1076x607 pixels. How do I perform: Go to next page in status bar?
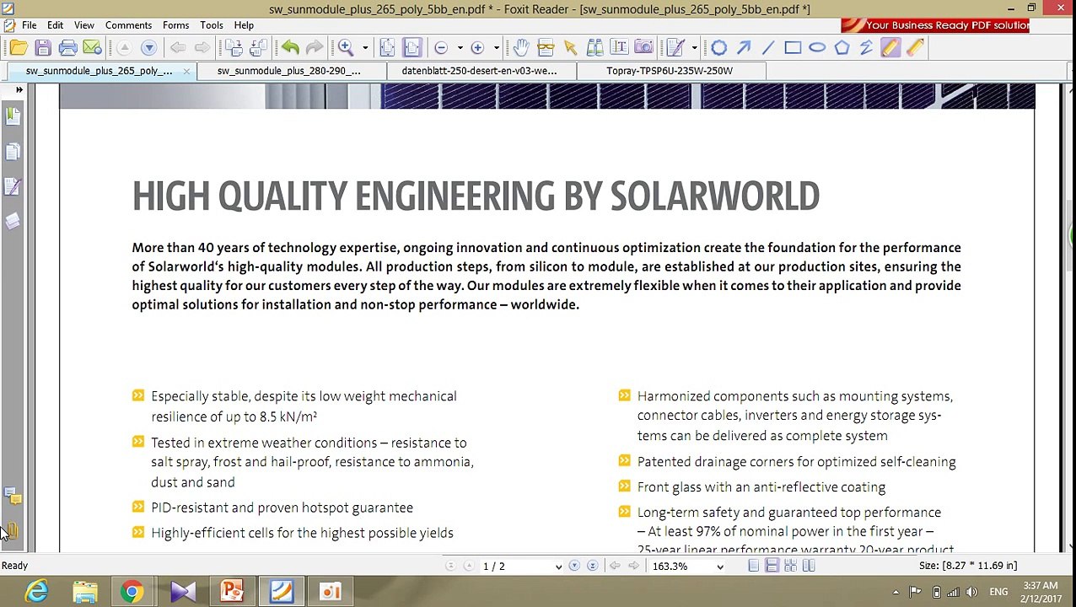coord(574,566)
